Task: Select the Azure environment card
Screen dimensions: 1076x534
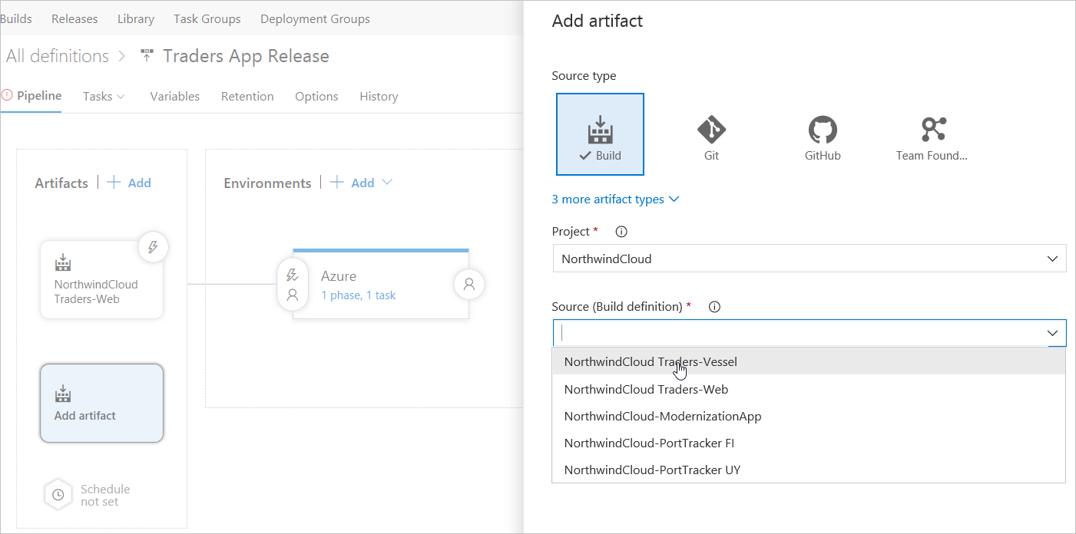Action: click(381, 284)
